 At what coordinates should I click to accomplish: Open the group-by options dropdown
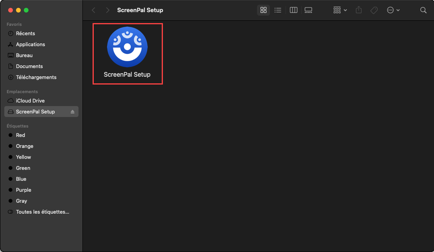coord(340,10)
